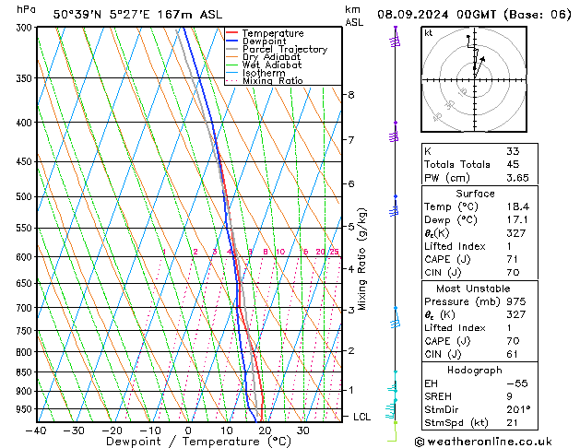The image size is (580, 448).
Task: Click the EH value -55
Action: pos(517,383)
